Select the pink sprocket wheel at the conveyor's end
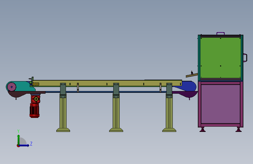The height and width of the screenshot is (164, 253). tap(12, 87)
